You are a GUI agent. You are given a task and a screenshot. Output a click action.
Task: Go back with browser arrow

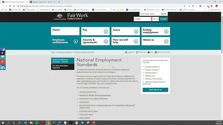tap(2, 6)
